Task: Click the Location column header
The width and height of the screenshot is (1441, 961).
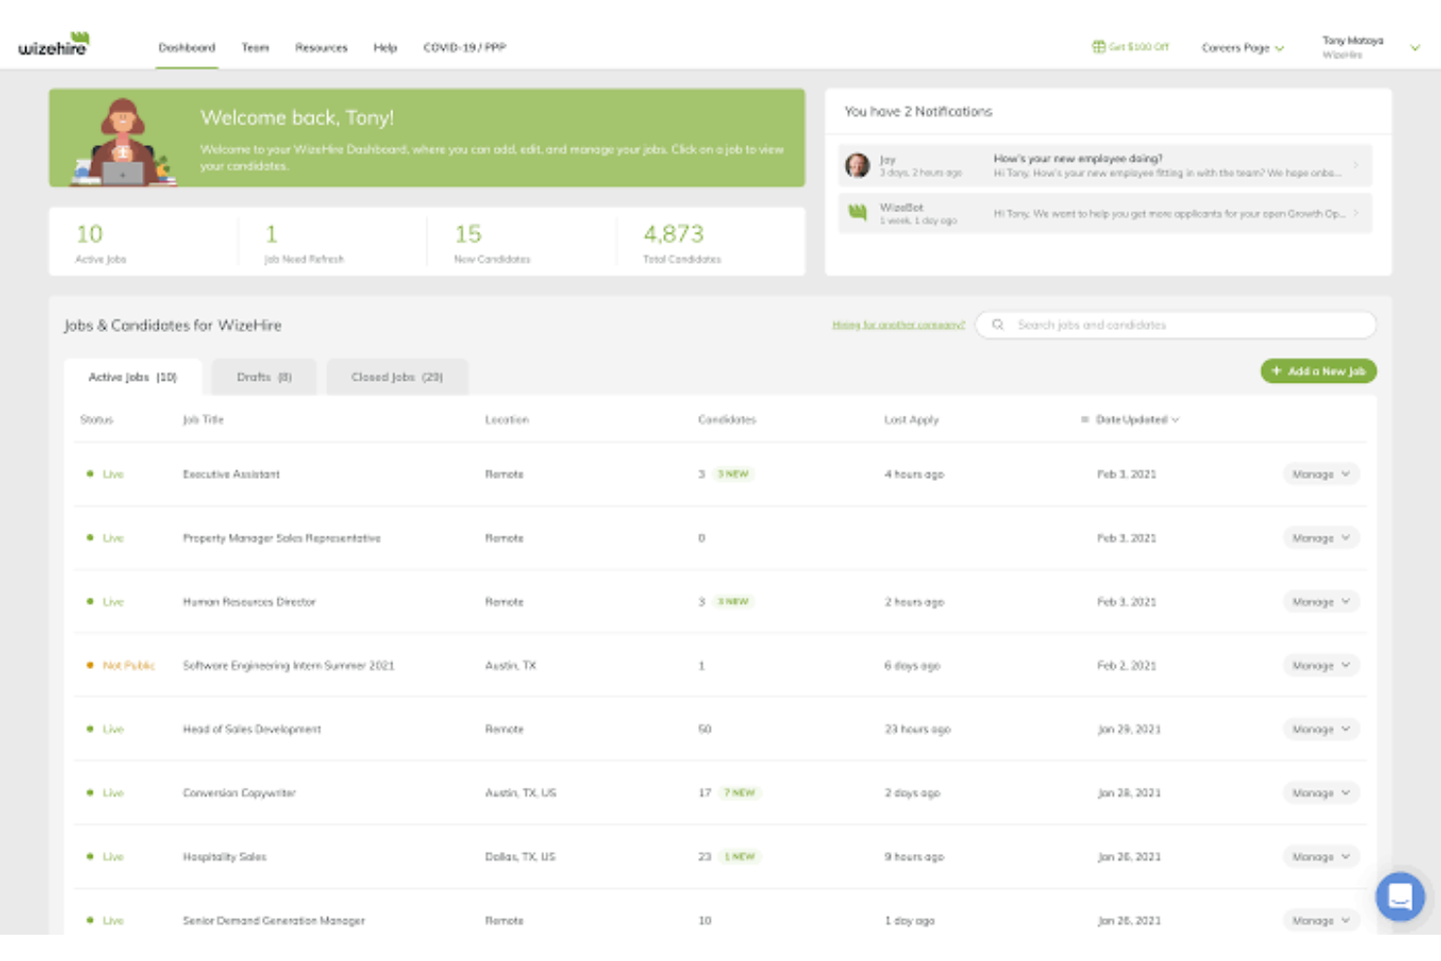Action: (x=506, y=420)
